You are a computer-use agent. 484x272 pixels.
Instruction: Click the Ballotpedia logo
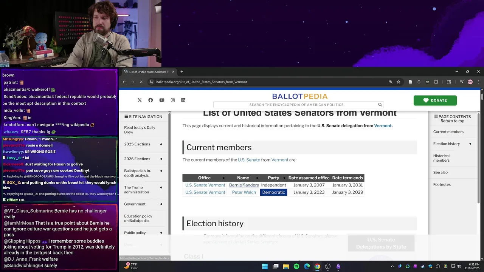tap(300, 96)
